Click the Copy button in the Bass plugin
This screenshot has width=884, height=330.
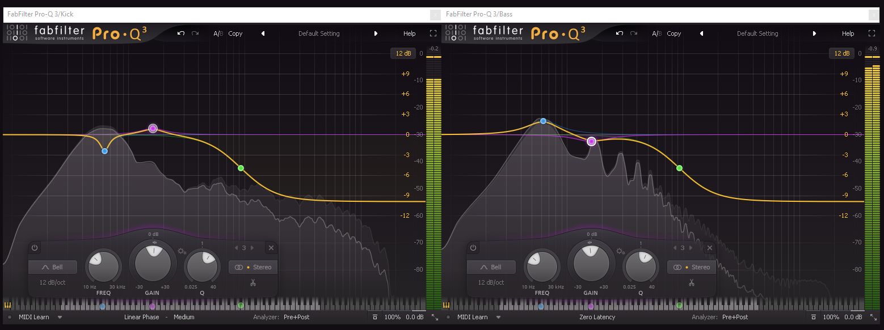click(673, 33)
